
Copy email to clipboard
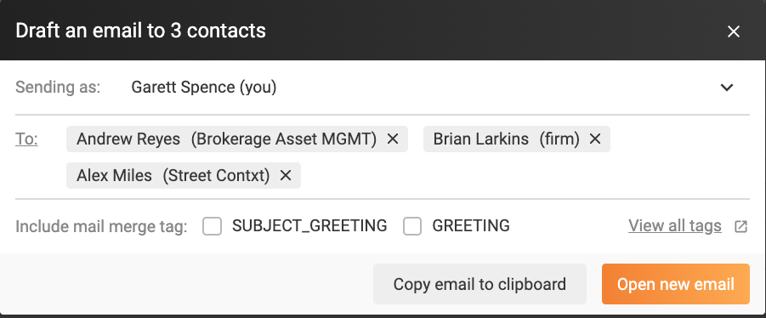pos(479,284)
